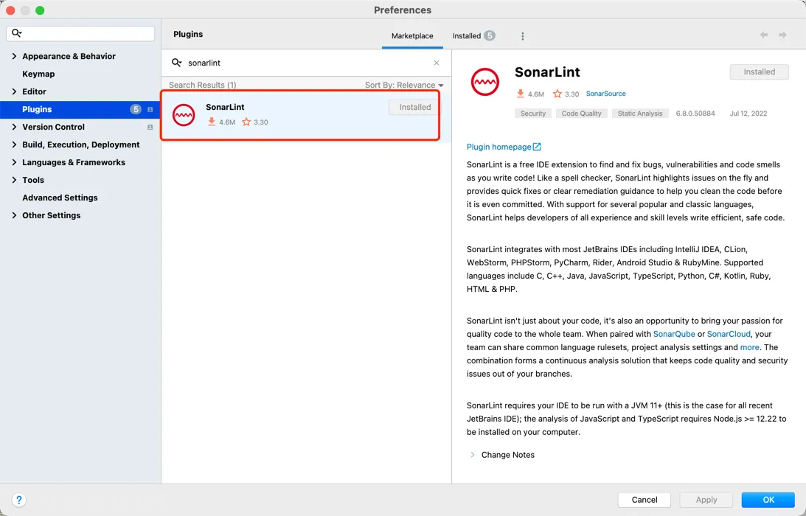Image resolution: width=806 pixels, height=516 pixels.
Task: Clear the sonarlint search text
Action: pyautogui.click(x=437, y=63)
